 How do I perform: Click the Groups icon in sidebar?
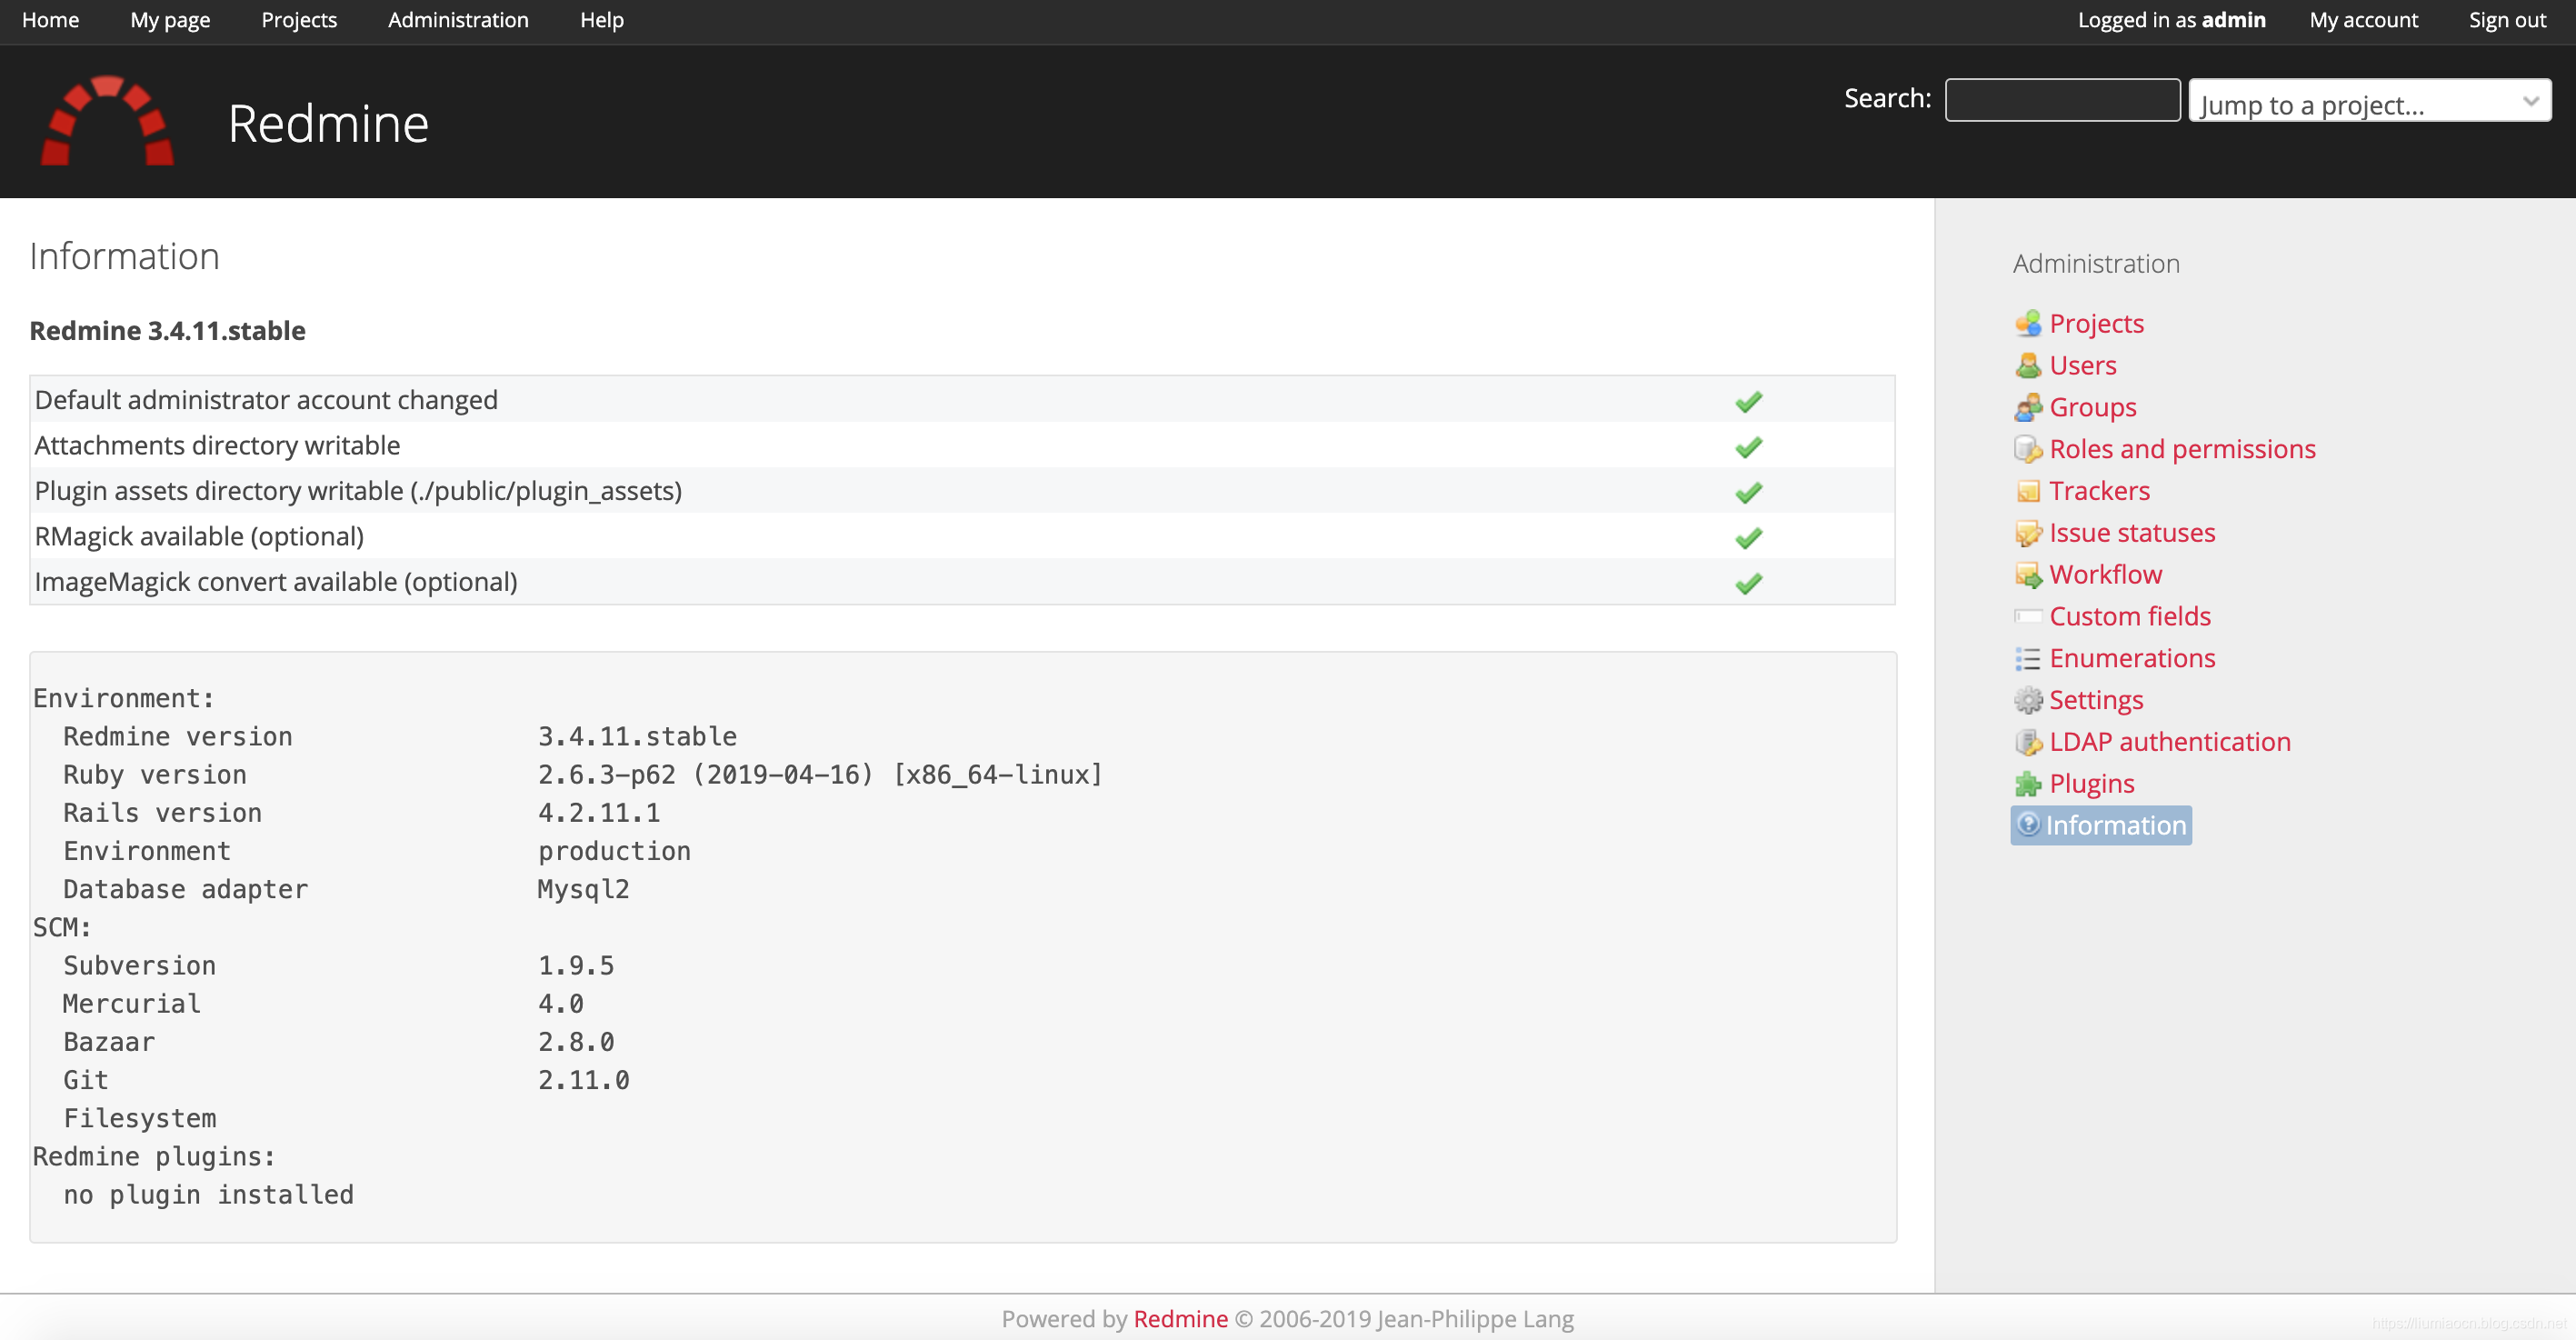[x=2027, y=408]
